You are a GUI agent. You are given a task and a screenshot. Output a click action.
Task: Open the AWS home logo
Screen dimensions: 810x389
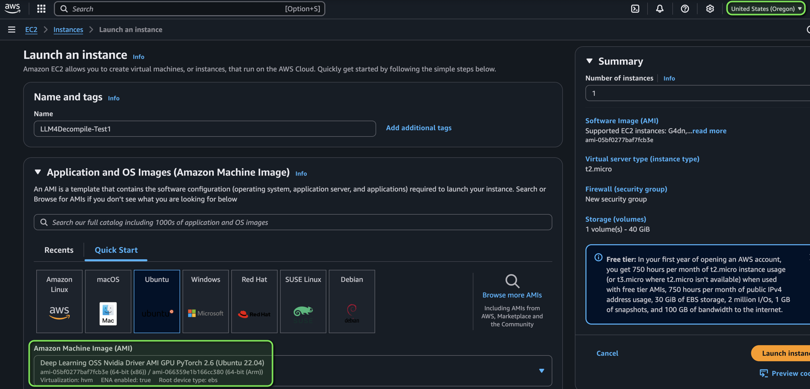pos(13,9)
